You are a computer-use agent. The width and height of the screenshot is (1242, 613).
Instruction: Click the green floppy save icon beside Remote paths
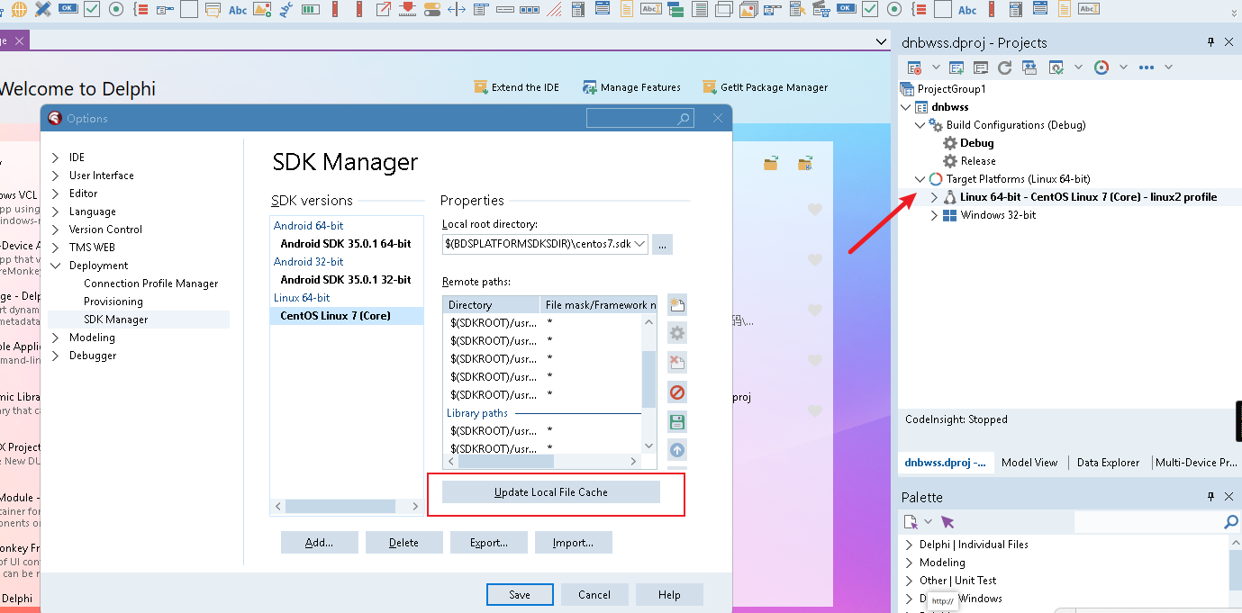(x=677, y=422)
